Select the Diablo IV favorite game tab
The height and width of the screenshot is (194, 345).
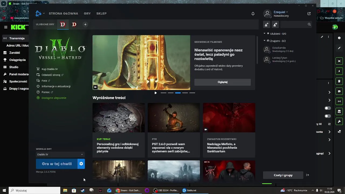pos(63,25)
